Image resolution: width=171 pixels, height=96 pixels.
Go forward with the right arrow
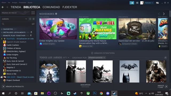pyautogui.click(x=7, y=7)
